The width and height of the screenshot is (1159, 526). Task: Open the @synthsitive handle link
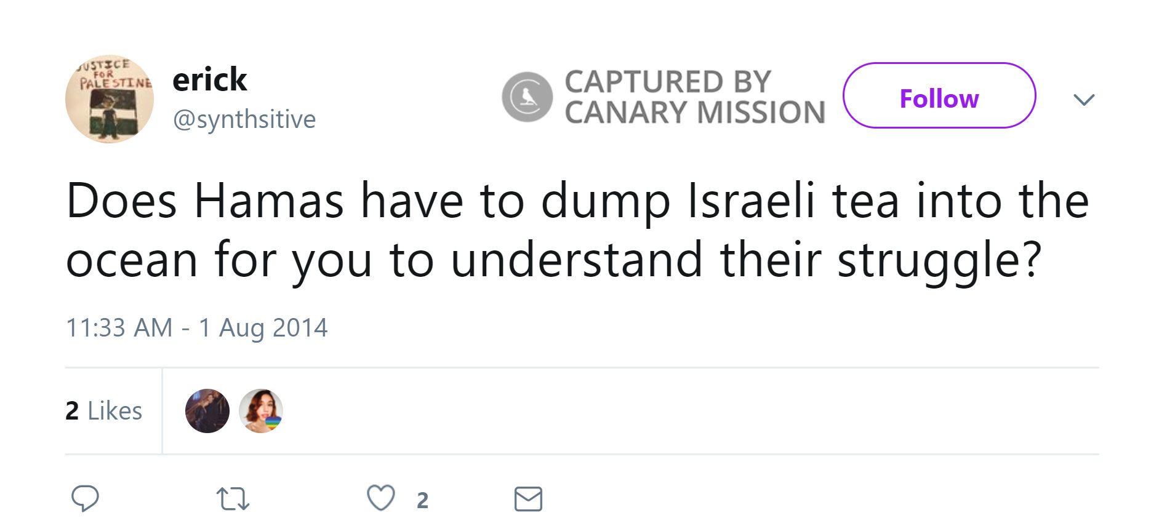pos(244,119)
